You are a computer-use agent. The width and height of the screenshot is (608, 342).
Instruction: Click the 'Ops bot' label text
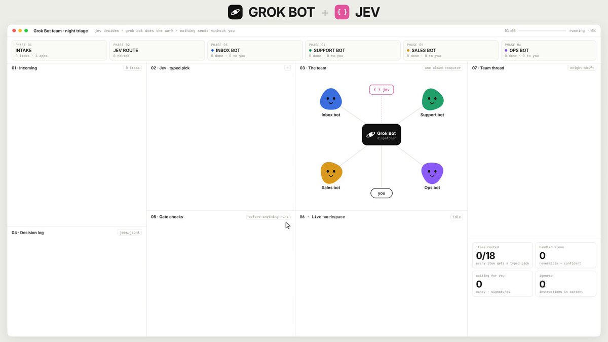point(432,188)
